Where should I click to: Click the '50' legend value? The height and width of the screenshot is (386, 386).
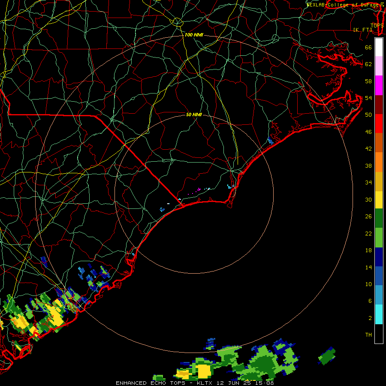368,115
